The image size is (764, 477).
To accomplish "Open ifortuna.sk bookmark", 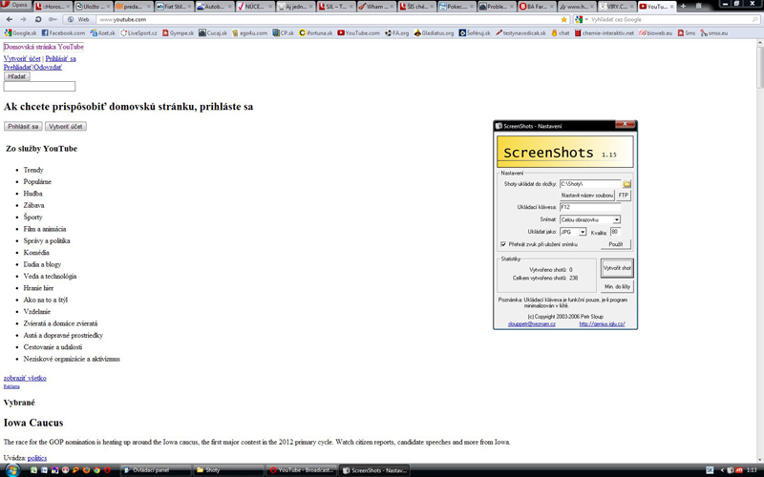I will (x=316, y=33).
